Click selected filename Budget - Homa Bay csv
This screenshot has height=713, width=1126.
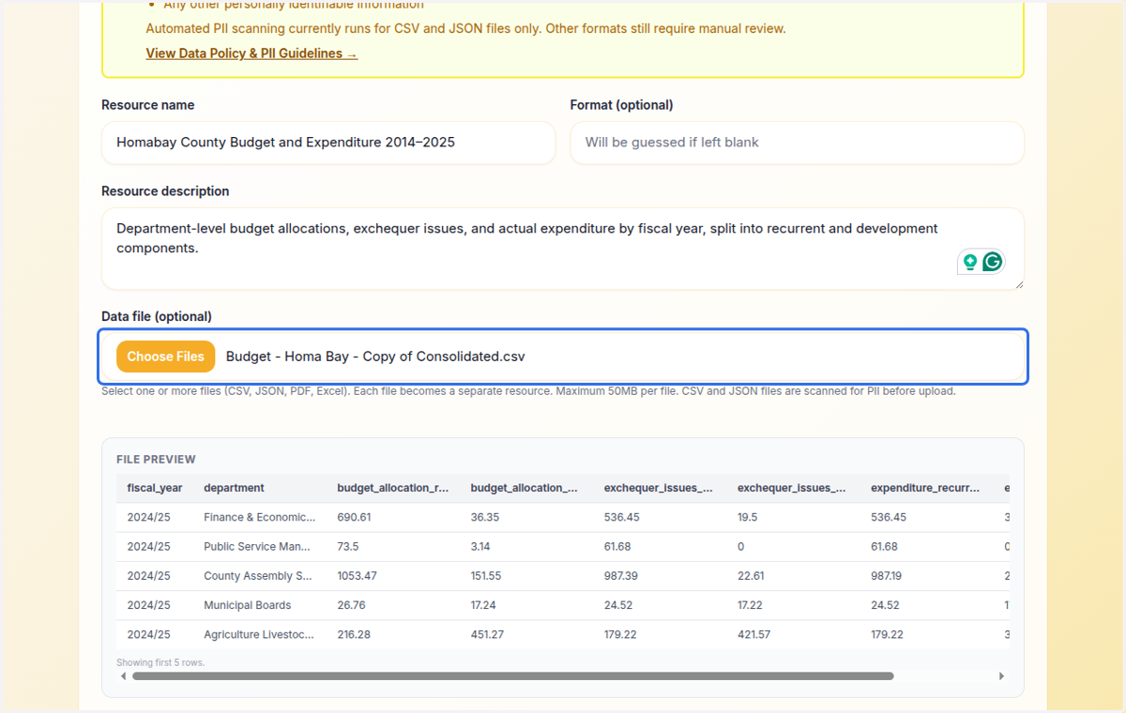[375, 356]
